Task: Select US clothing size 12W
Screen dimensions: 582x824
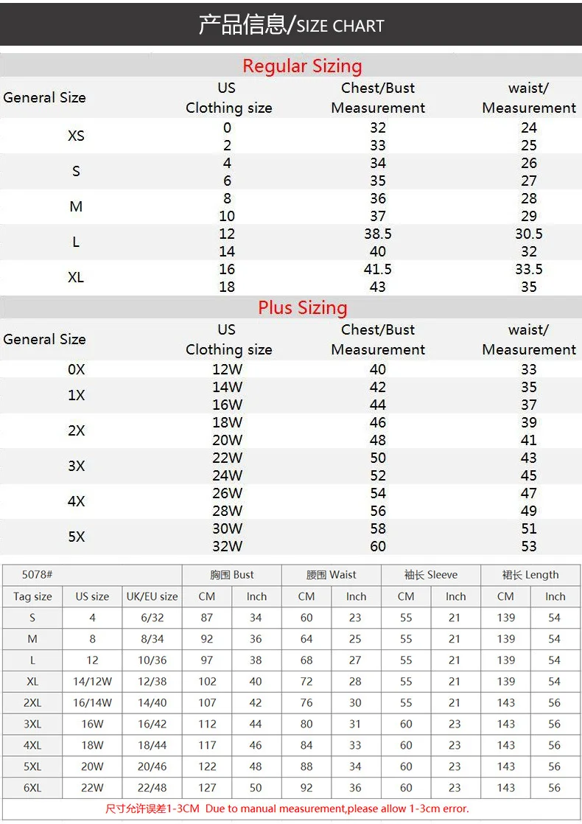Action: [228, 369]
